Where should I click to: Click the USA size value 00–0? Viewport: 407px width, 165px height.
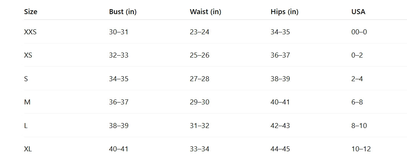tap(359, 32)
